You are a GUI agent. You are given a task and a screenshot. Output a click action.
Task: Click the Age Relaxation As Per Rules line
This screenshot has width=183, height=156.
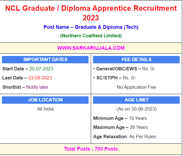pos(125,136)
